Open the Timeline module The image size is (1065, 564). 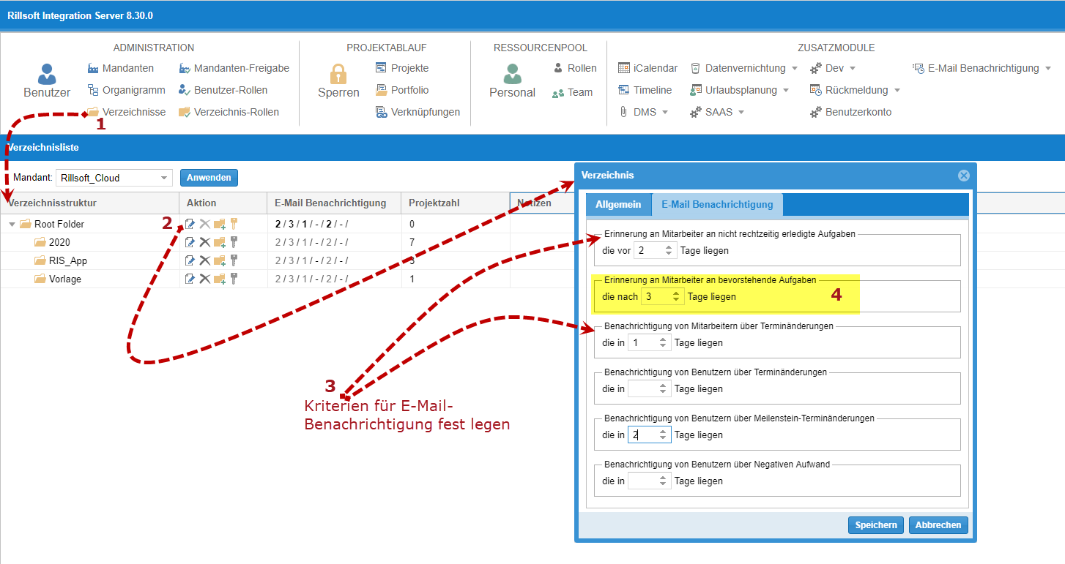click(x=645, y=90)
